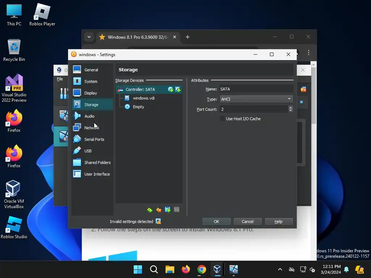Open the Recycle Bin desktop icon
The height and width of the screenshot is (278, 371).
14,50
